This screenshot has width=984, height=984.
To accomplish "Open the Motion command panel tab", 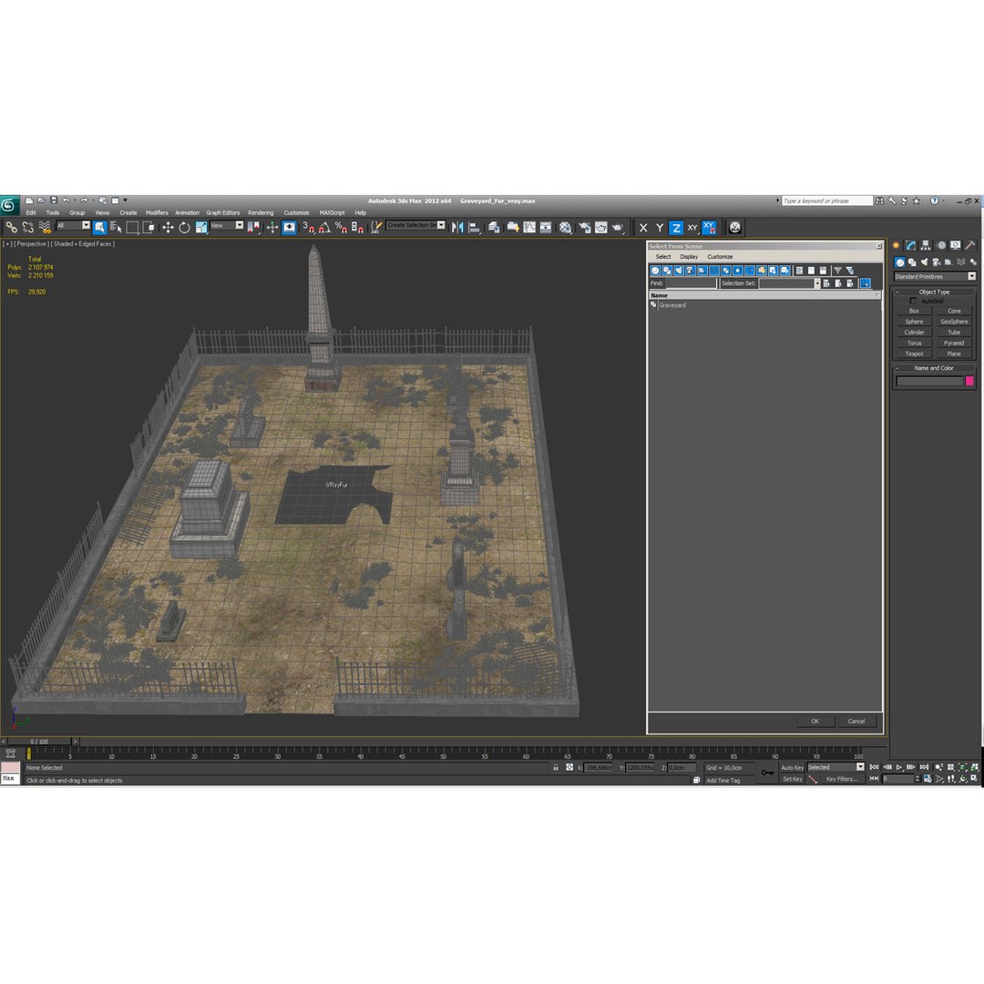I will [x=940, y=245].
